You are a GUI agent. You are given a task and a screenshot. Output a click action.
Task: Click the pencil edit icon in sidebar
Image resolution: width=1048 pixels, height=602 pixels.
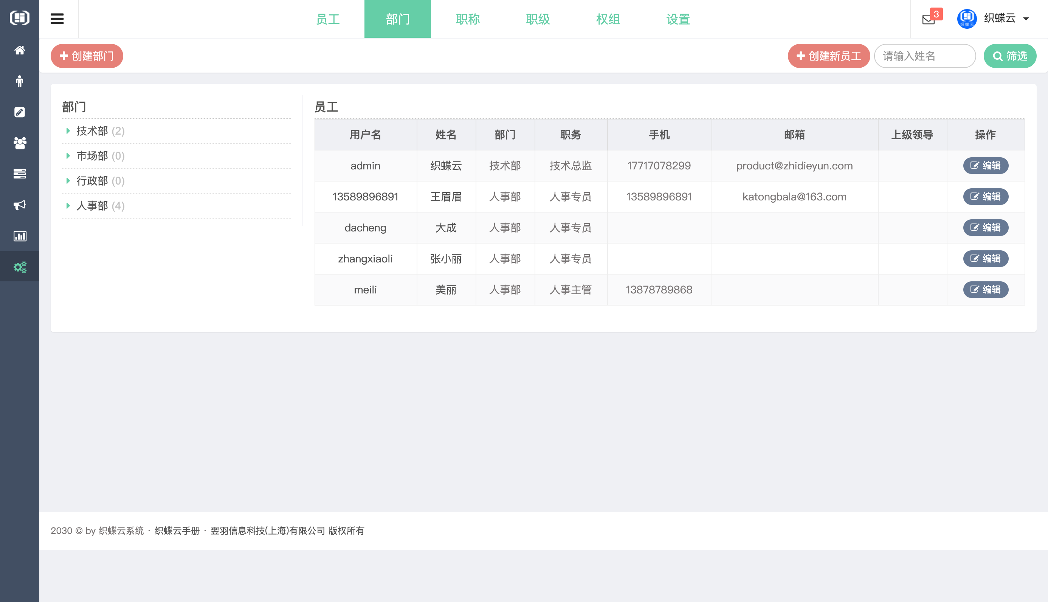19,112
